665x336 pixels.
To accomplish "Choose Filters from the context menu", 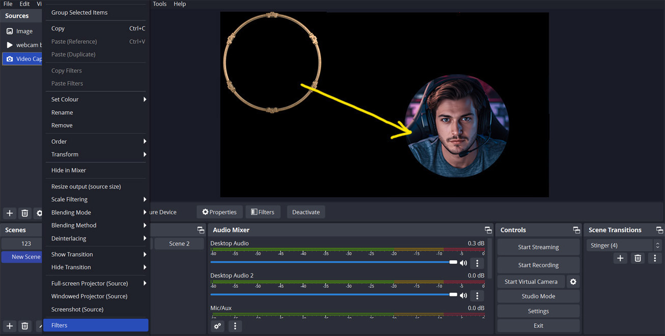I will (96, 325).
